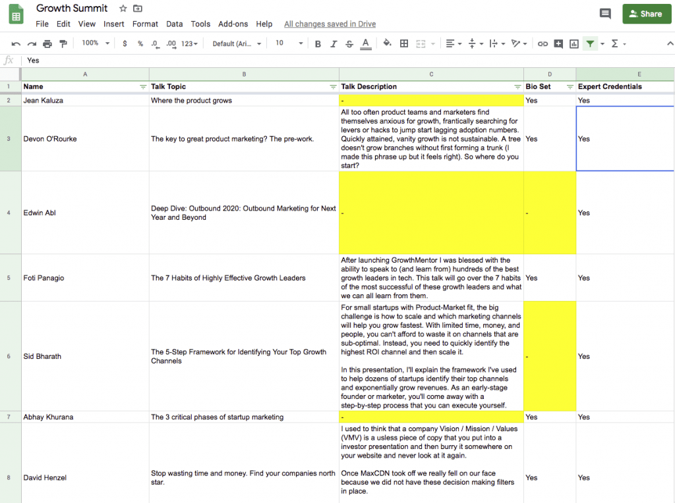
Task: Click the Print icon in the toolbar
Action: pos(46,43)
